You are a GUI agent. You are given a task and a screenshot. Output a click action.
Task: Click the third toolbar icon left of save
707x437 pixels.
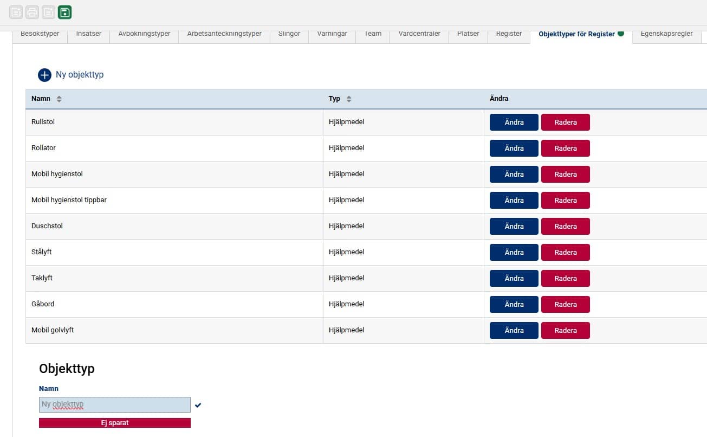49,12
